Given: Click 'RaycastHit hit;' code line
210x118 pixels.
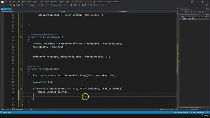Looking at the screenshot, I should pyautogui.click(x=43, y=82).
